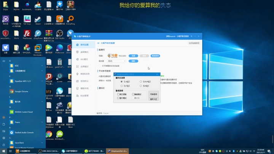Screen dimensions: 274x154
Task: Open the Everything search desktop shortcut
Action: click(71, 21)
